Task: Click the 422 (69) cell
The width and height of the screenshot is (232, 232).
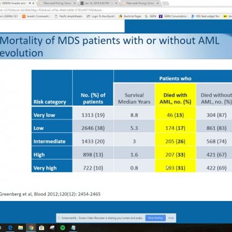Action: [214, 166]
